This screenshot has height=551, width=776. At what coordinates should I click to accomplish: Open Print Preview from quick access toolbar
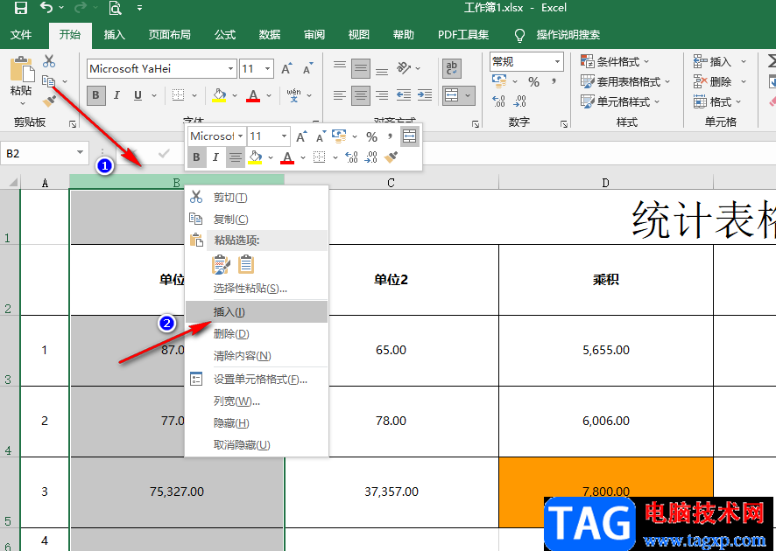[x=115, y=7]
